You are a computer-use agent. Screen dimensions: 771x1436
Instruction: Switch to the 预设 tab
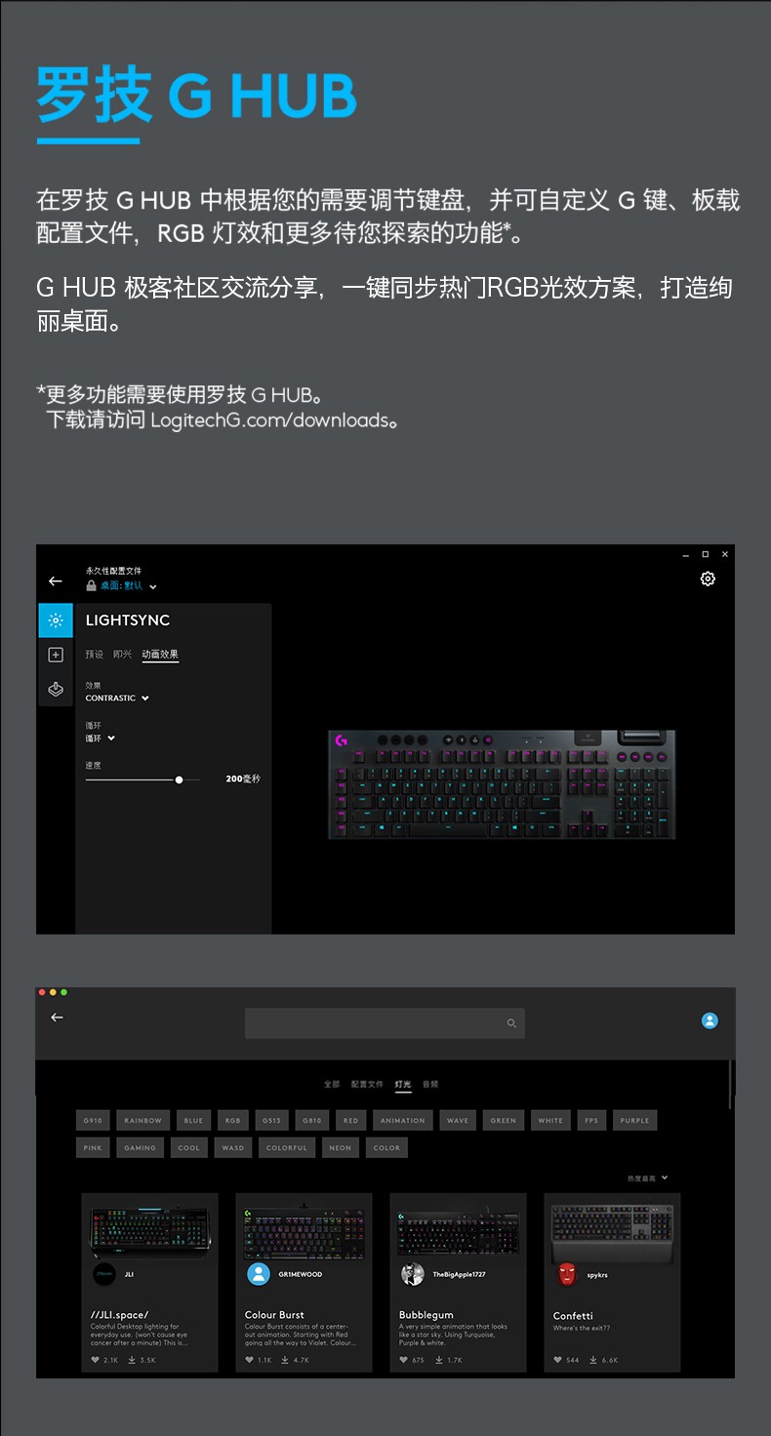coord(94,655)
